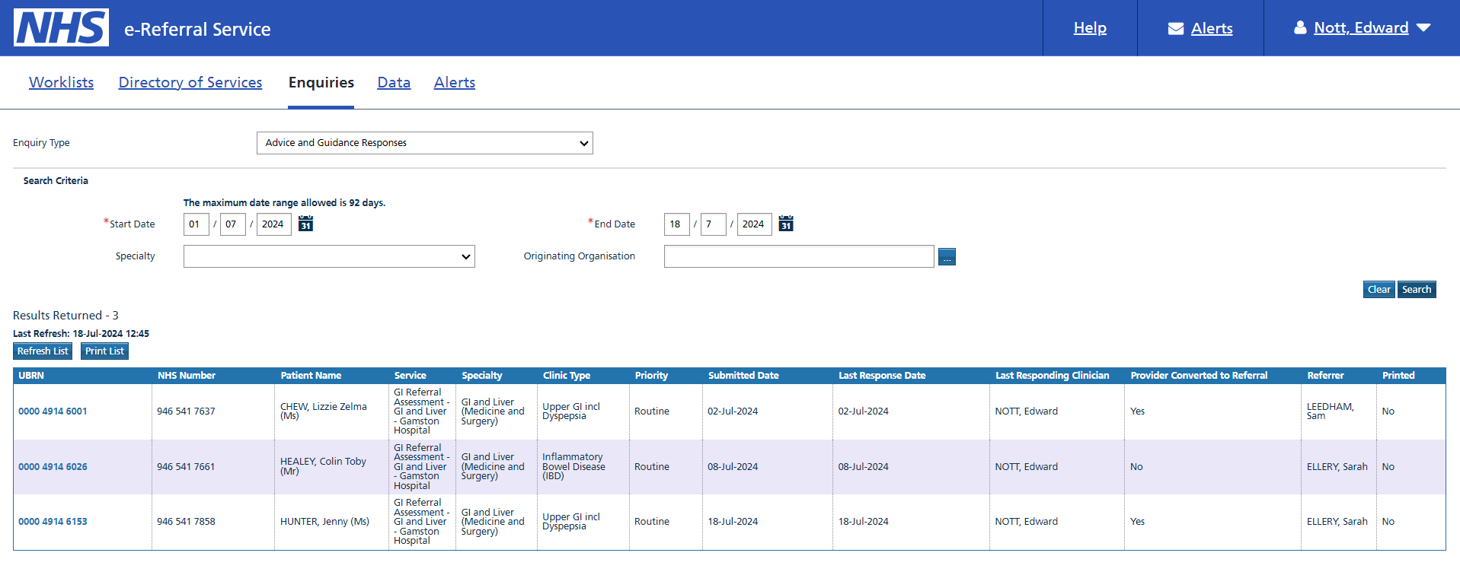Click last response date 18-Jul-2024
Viewport: 1460px width, 575px height.
pyautogui.click(x=863, y=522)
